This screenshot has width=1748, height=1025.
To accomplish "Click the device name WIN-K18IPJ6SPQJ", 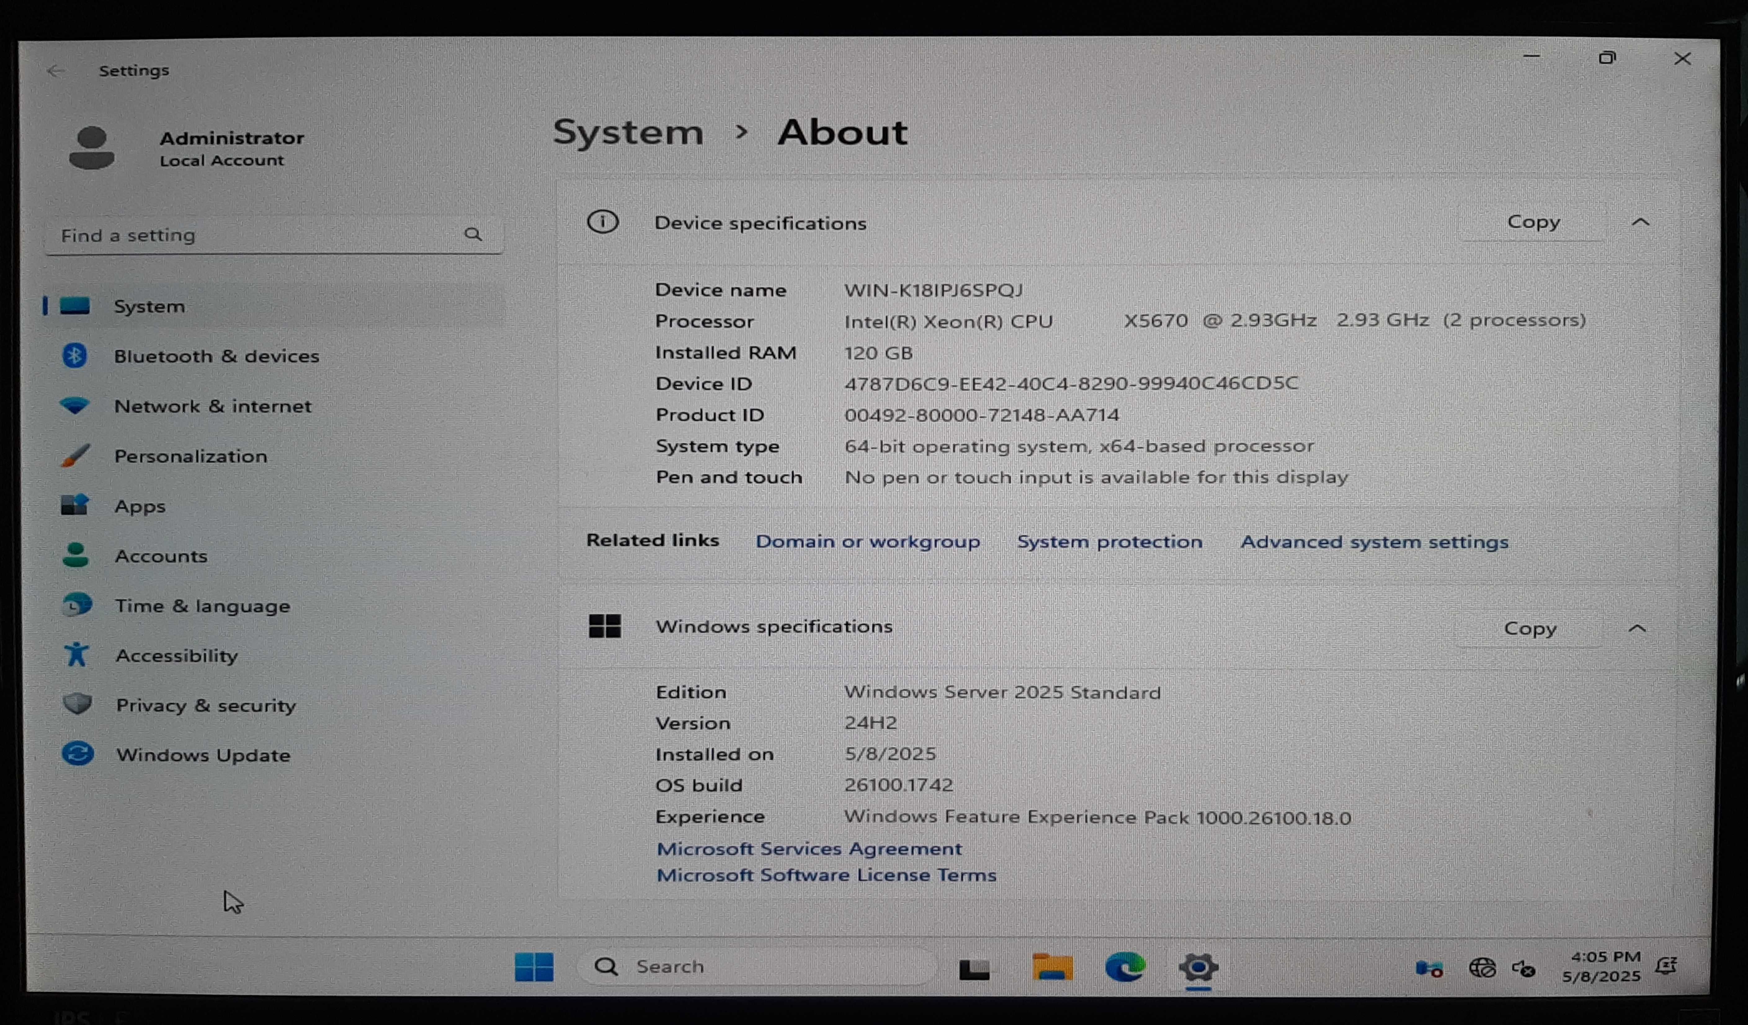I will pos(933,290).
